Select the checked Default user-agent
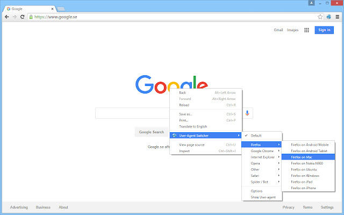Image resolution: width=344 pixels, height=215 pixels. click(x=262, y=136)
